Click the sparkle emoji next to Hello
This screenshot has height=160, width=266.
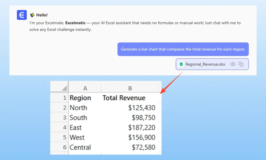[32, 15]
